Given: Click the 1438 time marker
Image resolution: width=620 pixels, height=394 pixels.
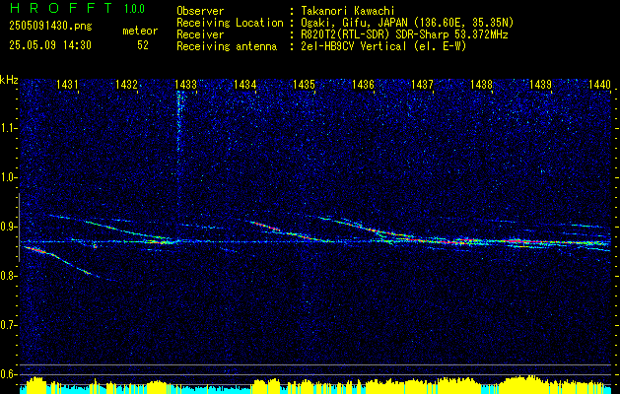Looking at the screenshot, I should click(x=482, y=84).
